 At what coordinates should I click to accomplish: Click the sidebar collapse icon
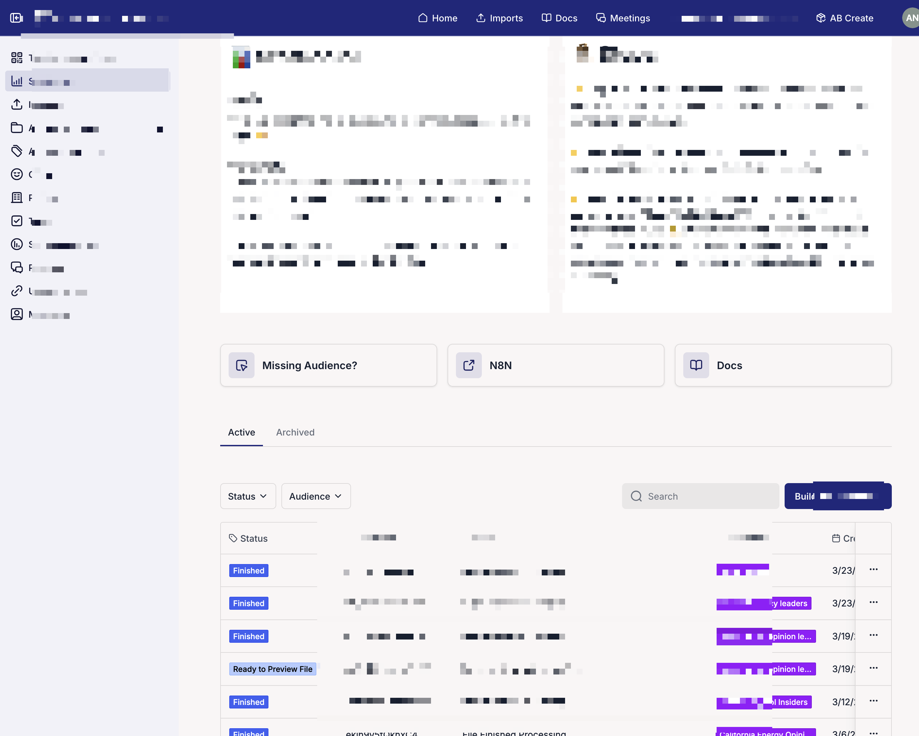[x=16, y=18]
